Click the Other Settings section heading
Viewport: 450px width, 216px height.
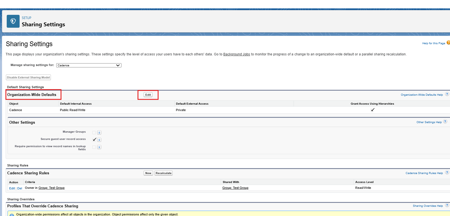[x=22, y=122]
